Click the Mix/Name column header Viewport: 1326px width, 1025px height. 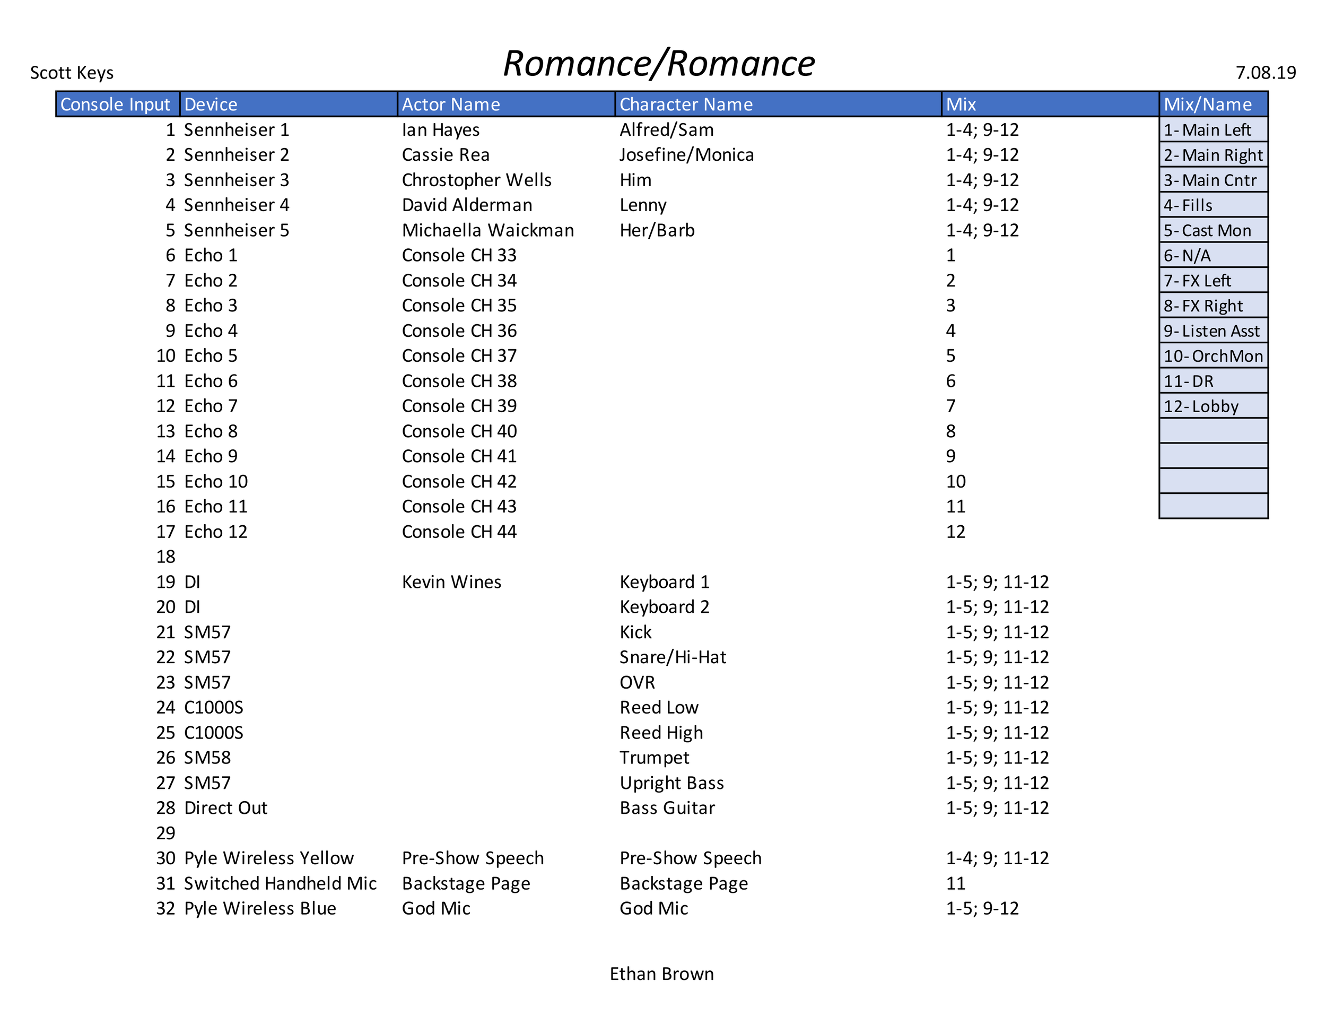[x=1208, y=105]
